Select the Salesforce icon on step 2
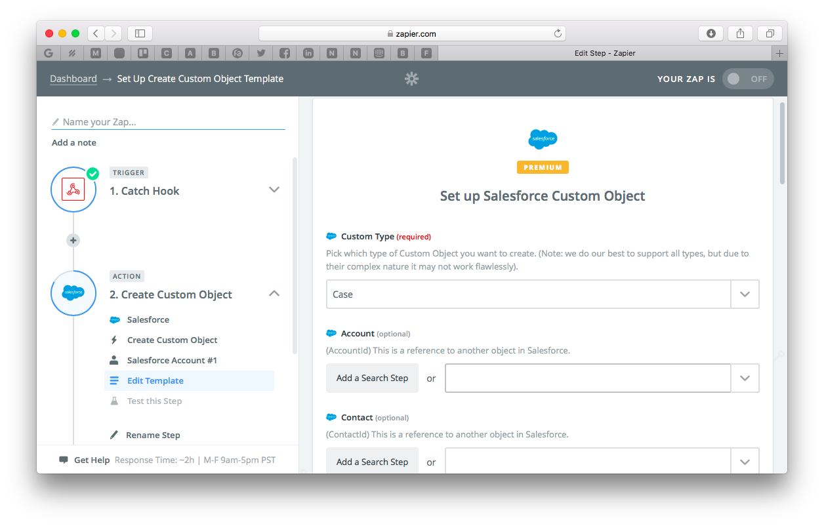The height and width of the screenshot is (526, 824). [x=73, y=293]
